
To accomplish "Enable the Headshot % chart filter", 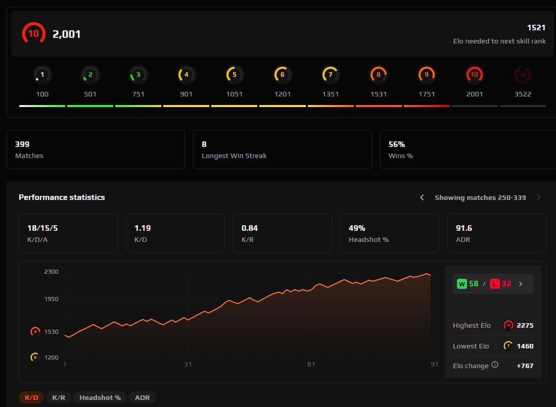I will [100, 397].
